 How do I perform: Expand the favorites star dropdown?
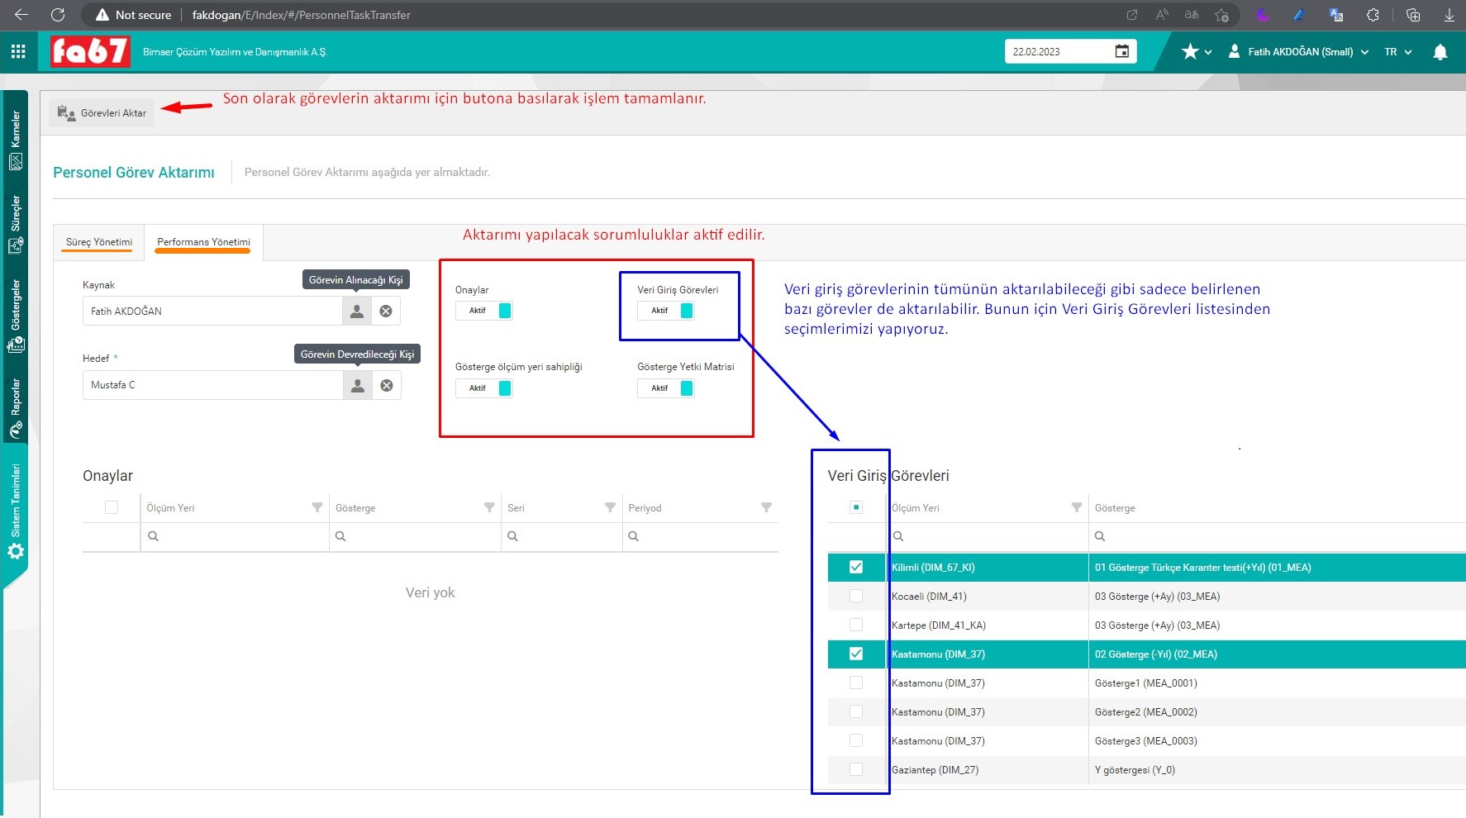(1196, 52)
